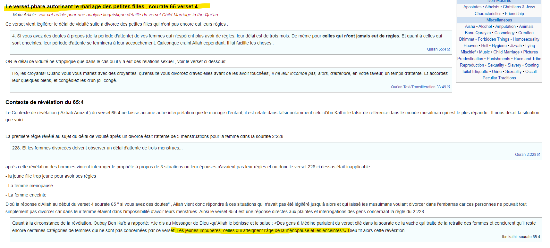Go to the Apostates page
This screenshot has width=550, height=248.
472,7
